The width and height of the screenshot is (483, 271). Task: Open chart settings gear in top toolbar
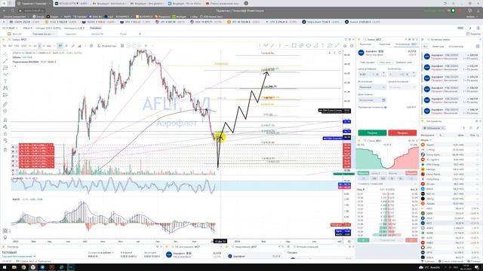[x=91, y=46]
